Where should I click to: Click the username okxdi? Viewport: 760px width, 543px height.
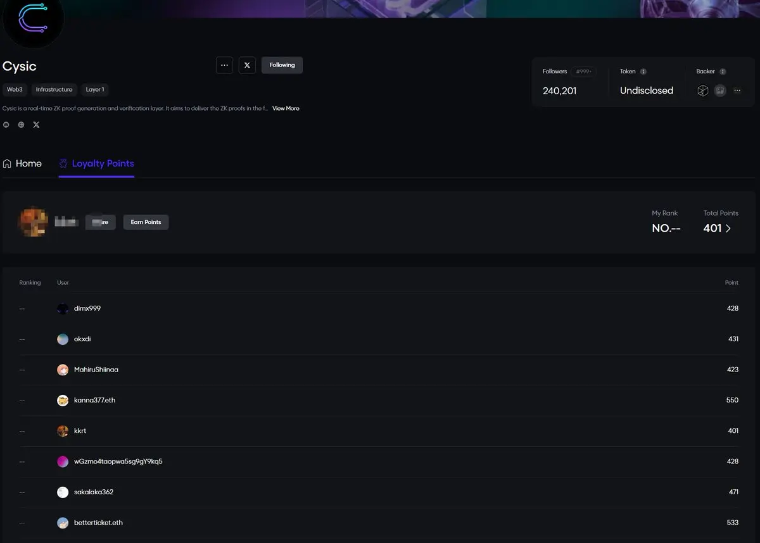[82, 339]
